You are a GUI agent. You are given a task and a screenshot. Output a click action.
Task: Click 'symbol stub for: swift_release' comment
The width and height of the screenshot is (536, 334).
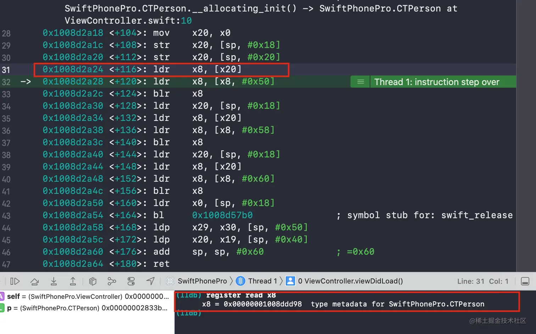(430, 215)
